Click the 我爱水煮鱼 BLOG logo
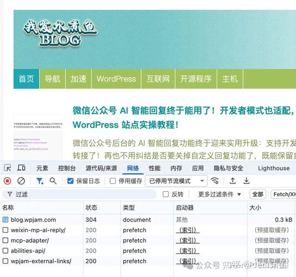Screen dimensions: 296x277 (60, 33)
